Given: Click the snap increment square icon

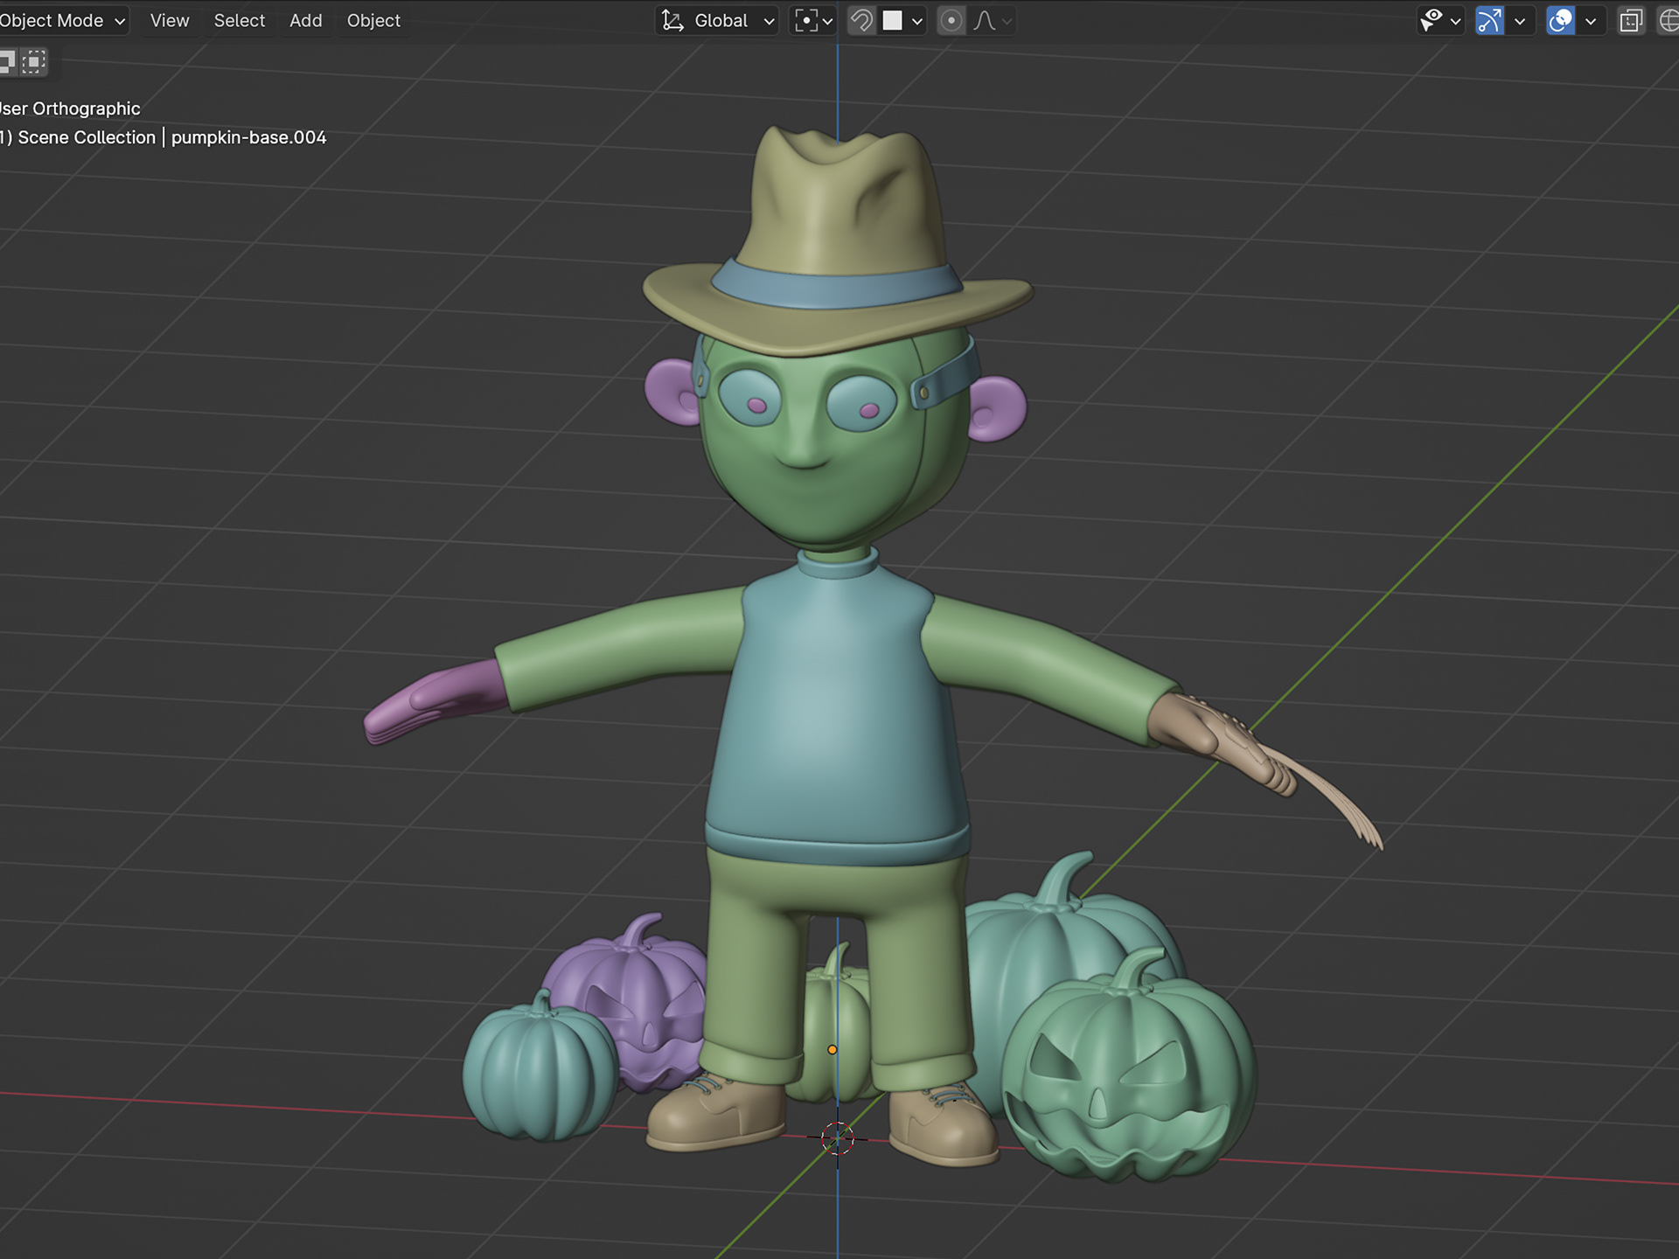Looking at the screenshot, I should 893,20.
